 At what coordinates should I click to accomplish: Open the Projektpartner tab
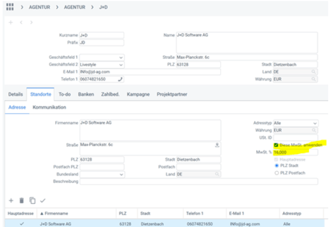pyautogui.click(x=172, y=94)
